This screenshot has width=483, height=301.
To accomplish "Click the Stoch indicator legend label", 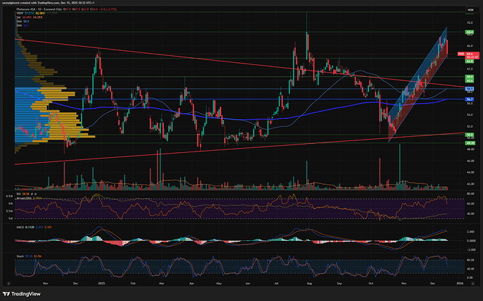I will click(19, 256).
